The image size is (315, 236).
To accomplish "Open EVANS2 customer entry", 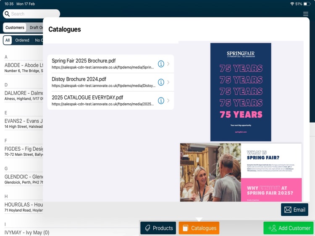I will tap(24, 123).
